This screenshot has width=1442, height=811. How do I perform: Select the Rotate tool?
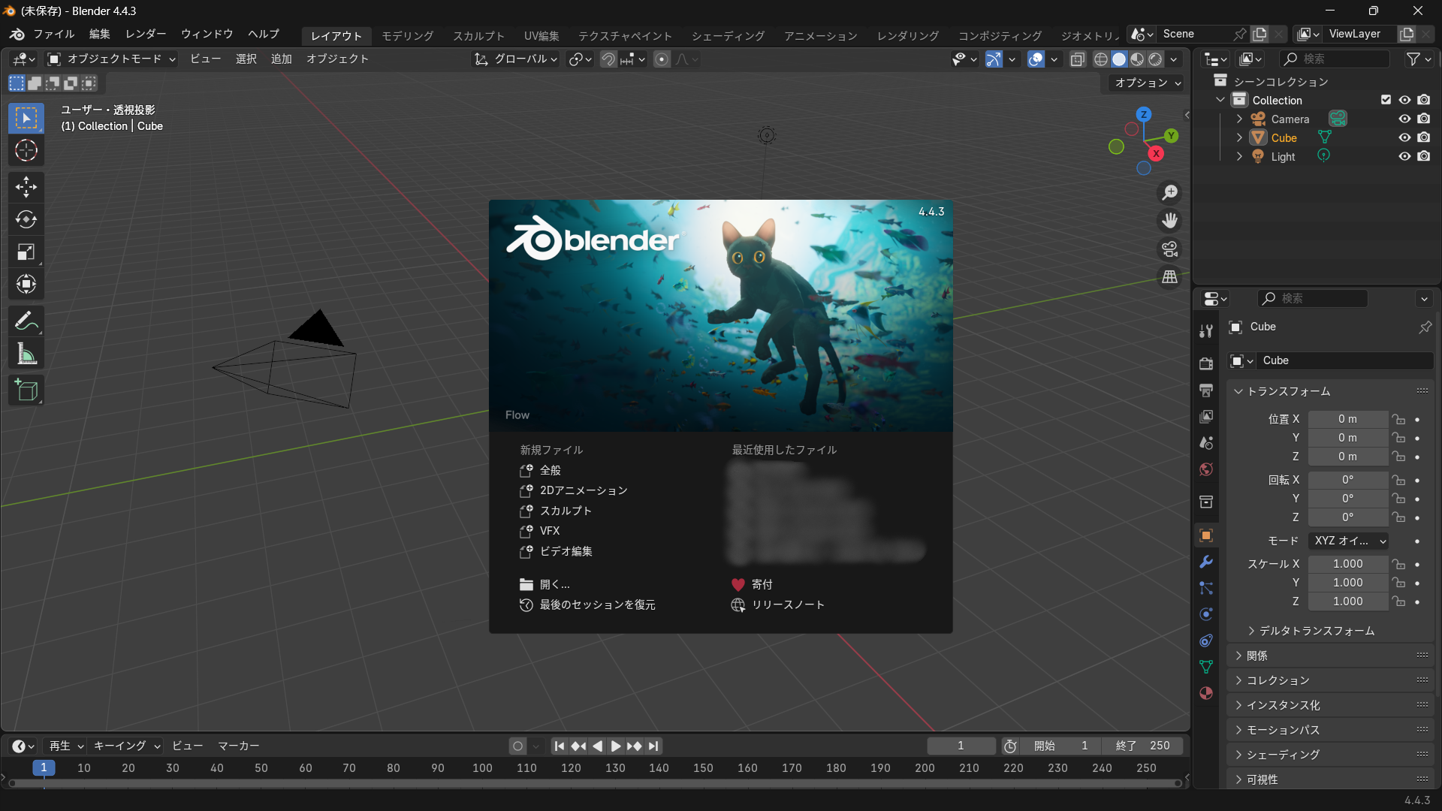pos(26,219)
